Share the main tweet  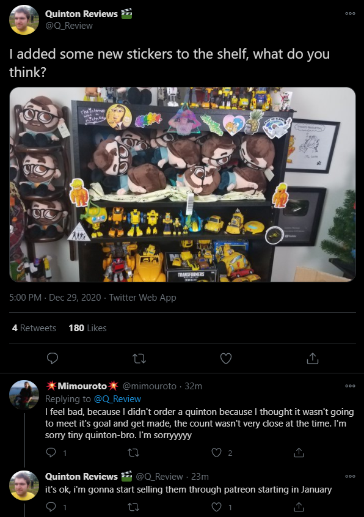[x=312, y=358]
